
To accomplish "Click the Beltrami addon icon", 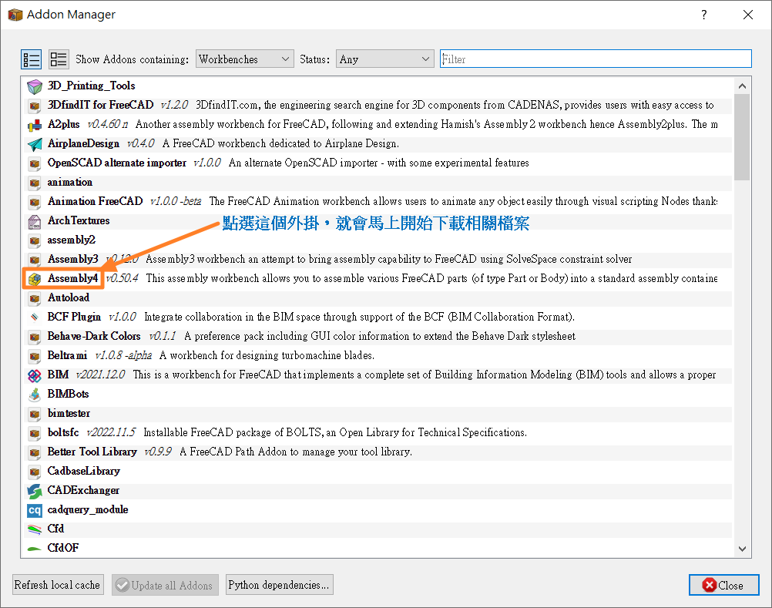I will pyautogui.click(x=35, y=356).
